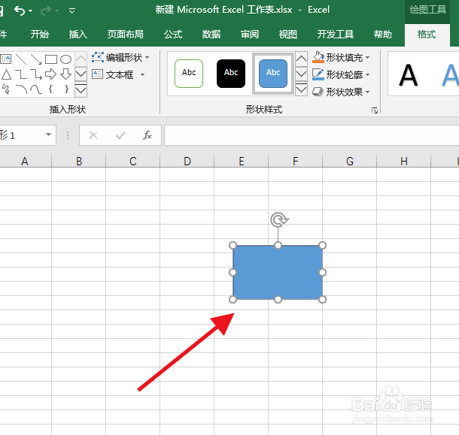Image resolution: width=459 pixels, height=435 pixels.
Task: Select the elbow connector shape
Action: click(x=21, y=74)
